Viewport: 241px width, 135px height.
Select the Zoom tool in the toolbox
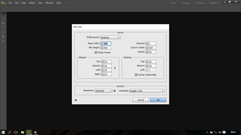[x=3, y=41]
